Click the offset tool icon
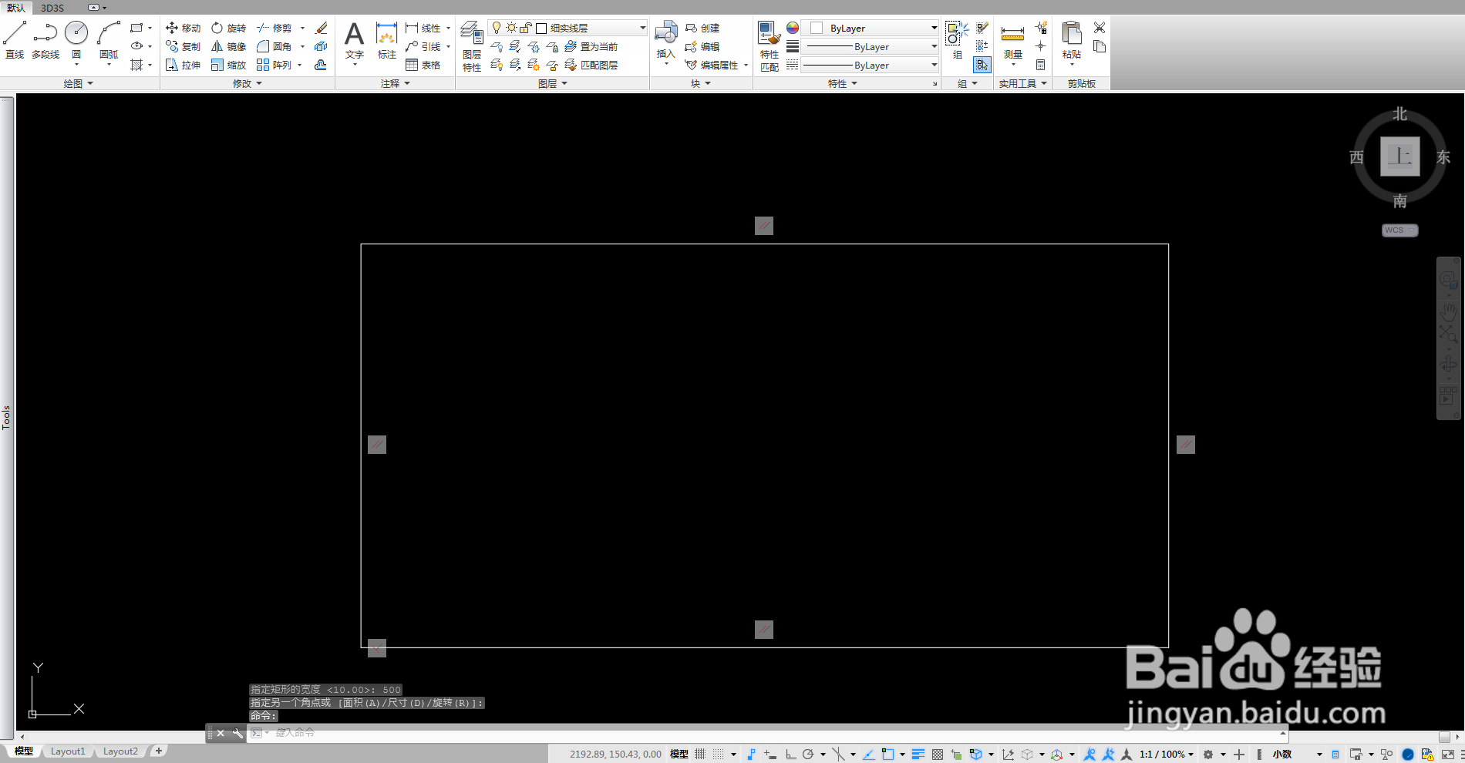The width and height of the screenshot is (1465, 763). (322, 65)
